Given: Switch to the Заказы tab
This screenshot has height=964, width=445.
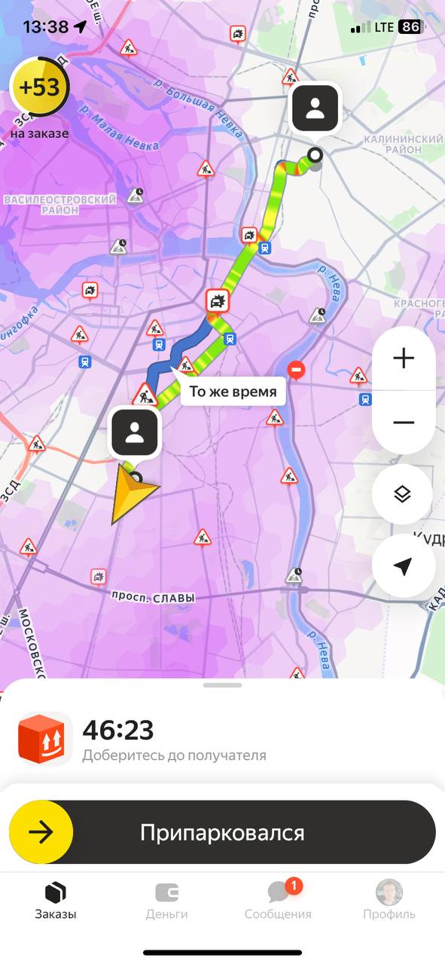Looking at the screenshot, I should click(56, 900).
